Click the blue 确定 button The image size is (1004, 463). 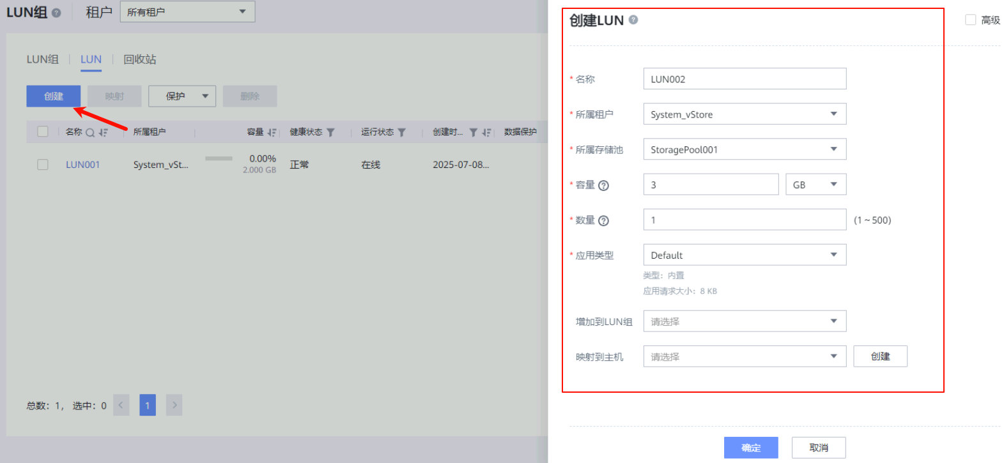(x=751, y=448)
